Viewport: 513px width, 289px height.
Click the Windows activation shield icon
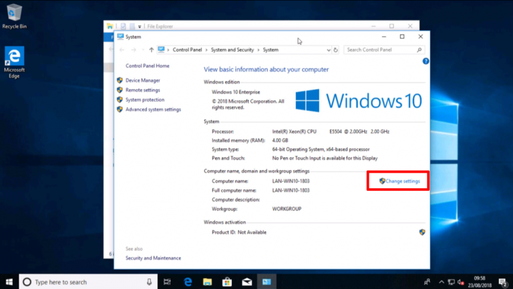pyautogui.click(x=422, y=232)
